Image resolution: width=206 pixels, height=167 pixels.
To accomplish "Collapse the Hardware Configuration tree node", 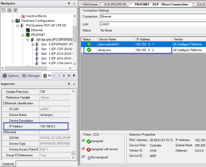I will (13, 21).
